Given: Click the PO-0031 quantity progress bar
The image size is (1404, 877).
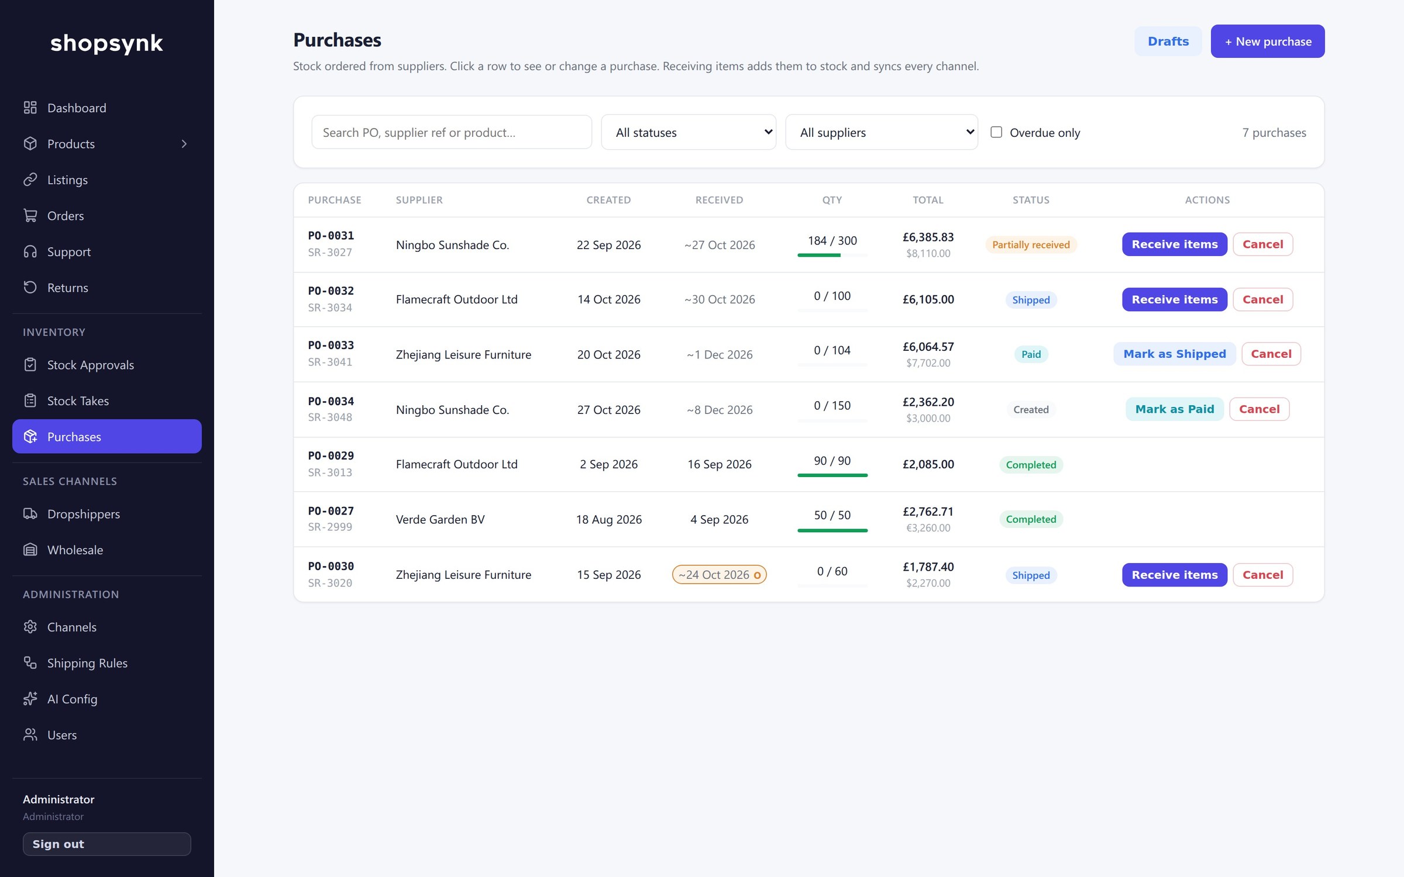Looking at the screenshot, I should point(832,255).
